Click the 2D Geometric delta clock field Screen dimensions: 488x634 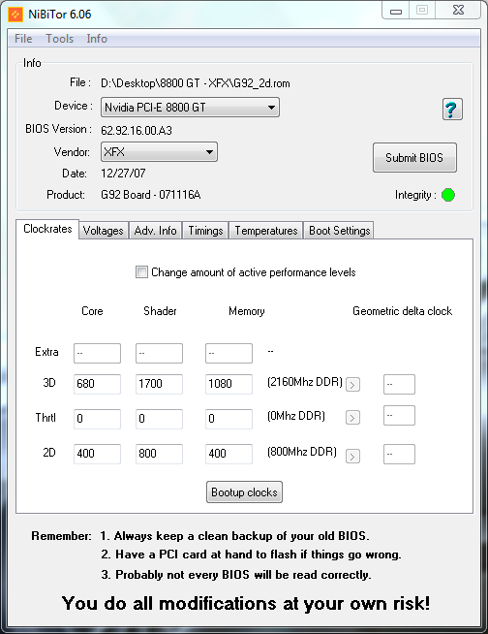(399, 454)
